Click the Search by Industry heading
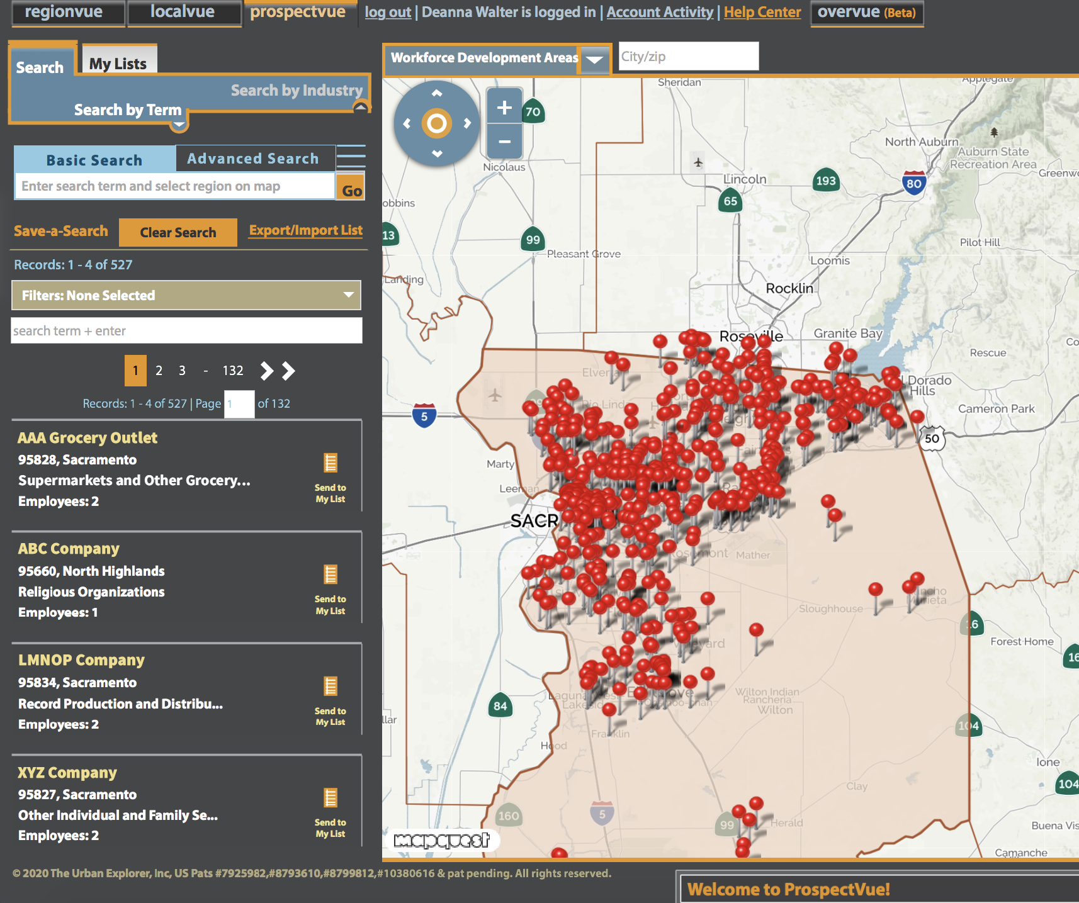 297,90
